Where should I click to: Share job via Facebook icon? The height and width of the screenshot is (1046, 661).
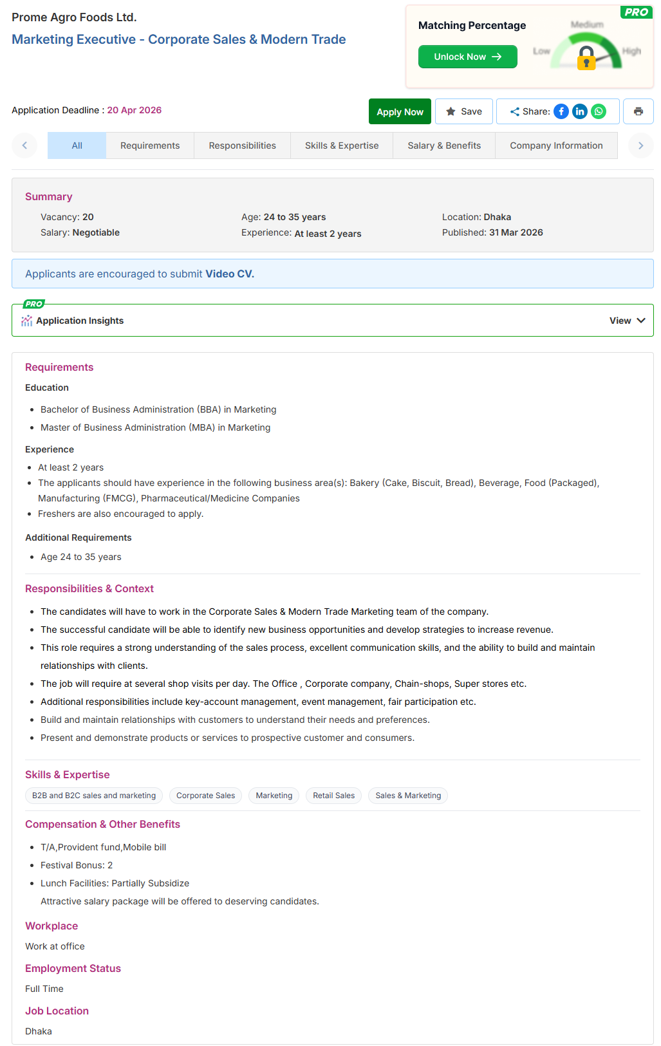coord(561,111)
